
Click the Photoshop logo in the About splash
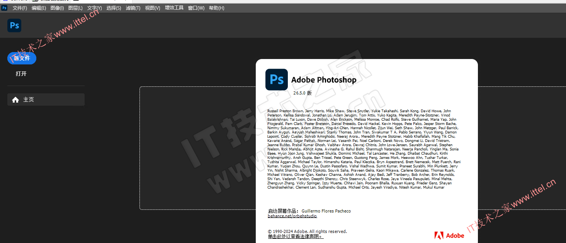coord(277,79)
